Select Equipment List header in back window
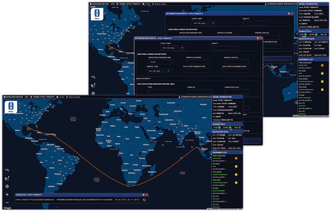Viewport: 332px width, 211px height. pos(314,59)
